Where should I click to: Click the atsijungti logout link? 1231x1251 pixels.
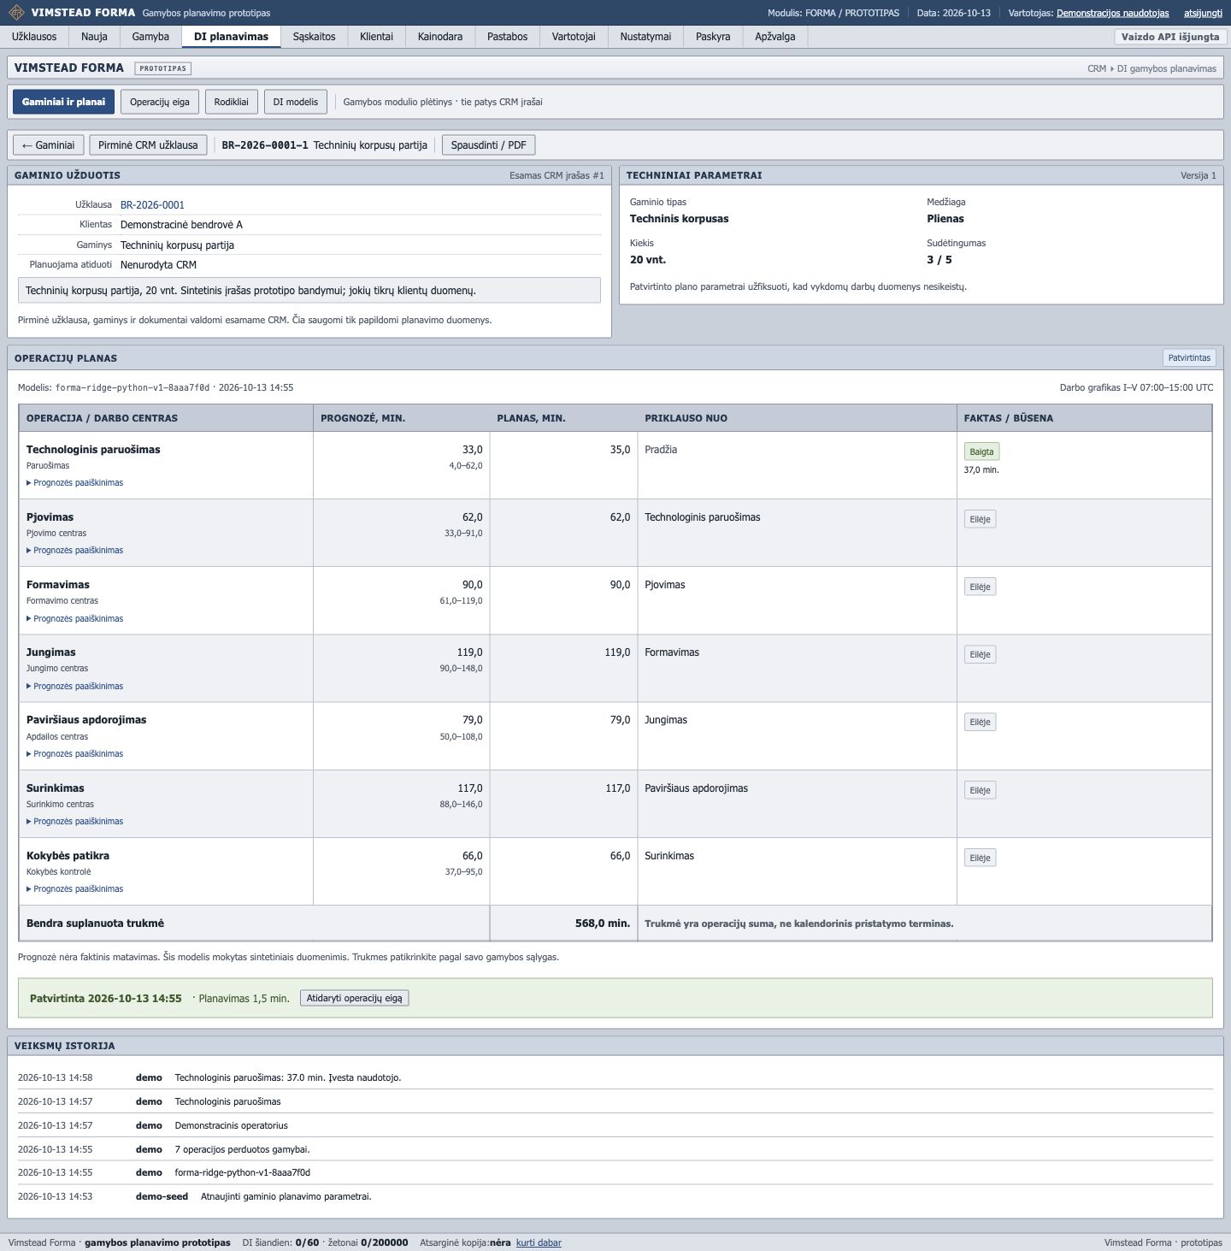[1203, 13]
